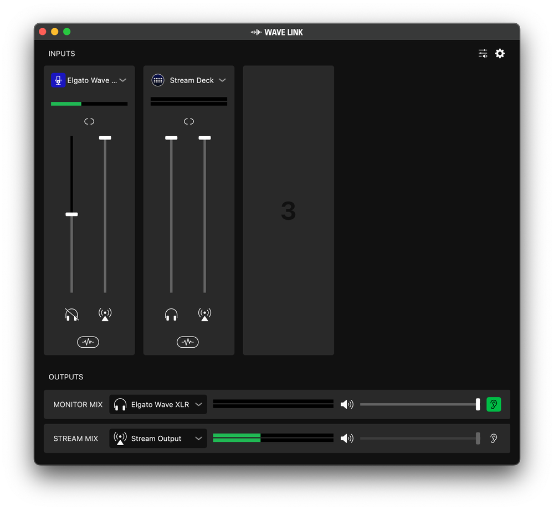Click the Monitor Mix output level meter
Screen dimensions: 554x510
coord(273,404)
